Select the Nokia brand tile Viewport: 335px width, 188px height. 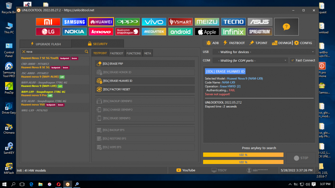(75, 32)
